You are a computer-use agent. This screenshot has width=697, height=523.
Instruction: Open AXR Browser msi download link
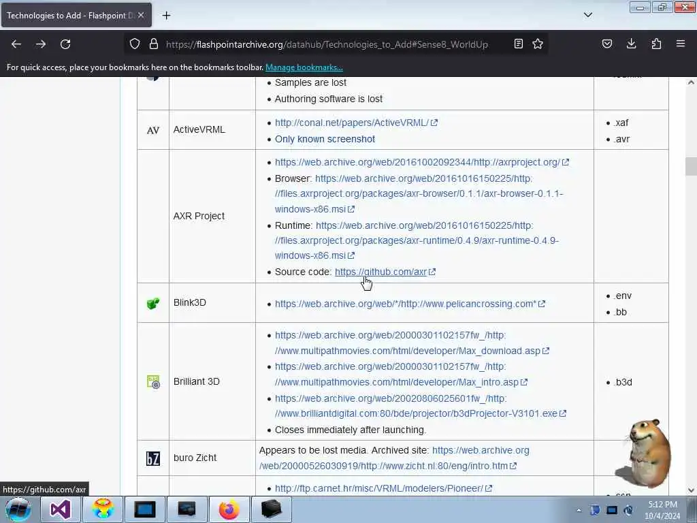tap(419, 194)
